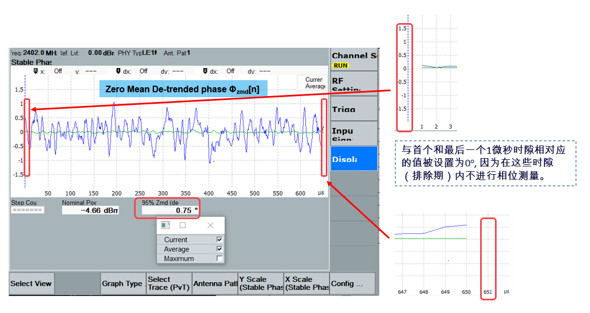Click the Step Count progress bar
Image resolution: width=590 pixels, height=313 pixels.
(x=27, y=210)
